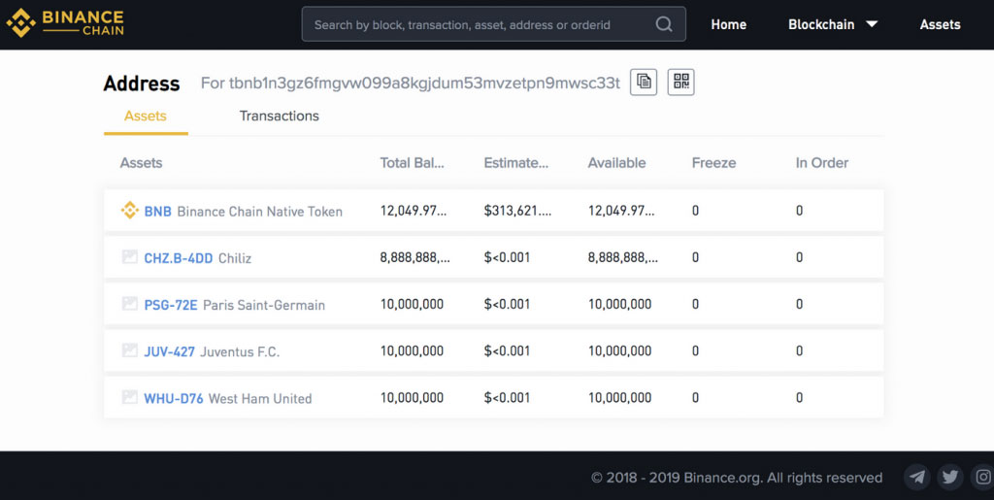Show the address QR code icon
The width and height of the screenshot is (994, 500).
tap(680, 83)
